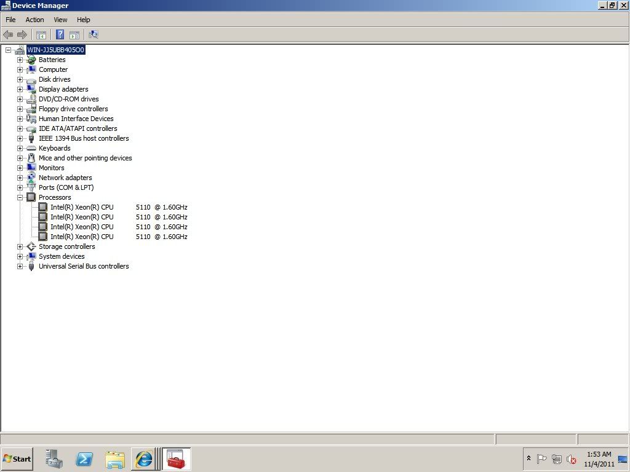Expand the DVD/CD-ROM drives category

point(20,99)
